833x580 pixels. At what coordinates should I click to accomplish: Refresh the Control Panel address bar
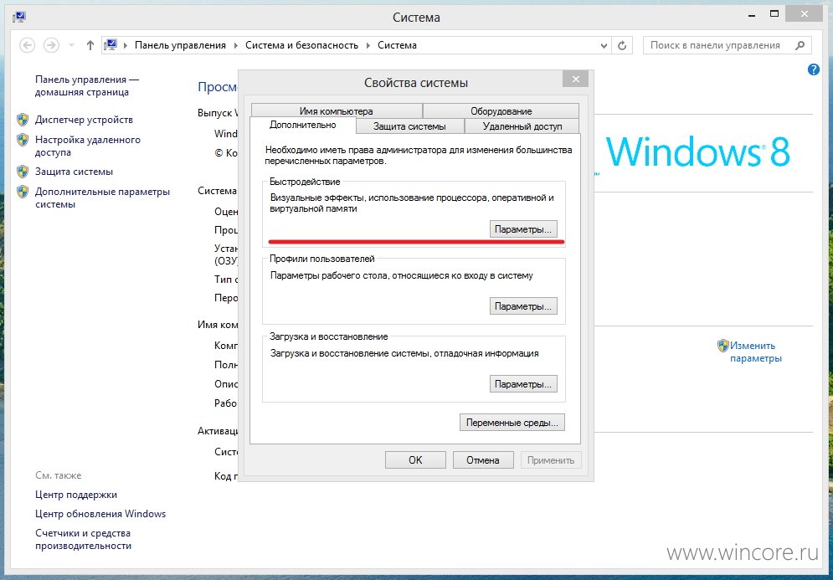(621, 46)
